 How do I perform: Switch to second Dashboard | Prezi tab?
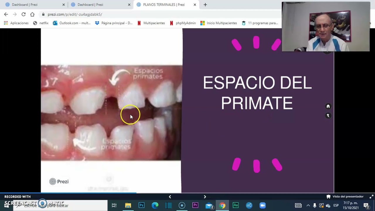click(100, 5)
